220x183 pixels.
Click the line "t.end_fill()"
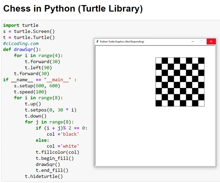pos(52,170)
